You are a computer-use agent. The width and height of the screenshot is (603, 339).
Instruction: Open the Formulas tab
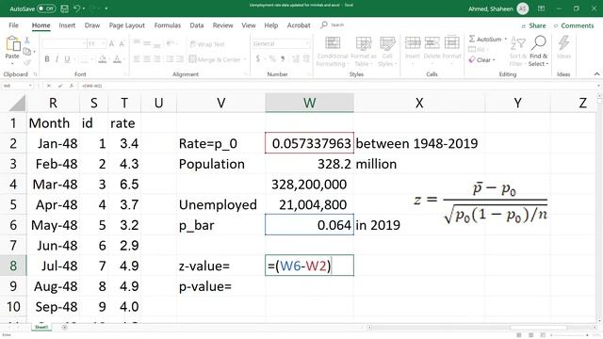tap(168, 25)
